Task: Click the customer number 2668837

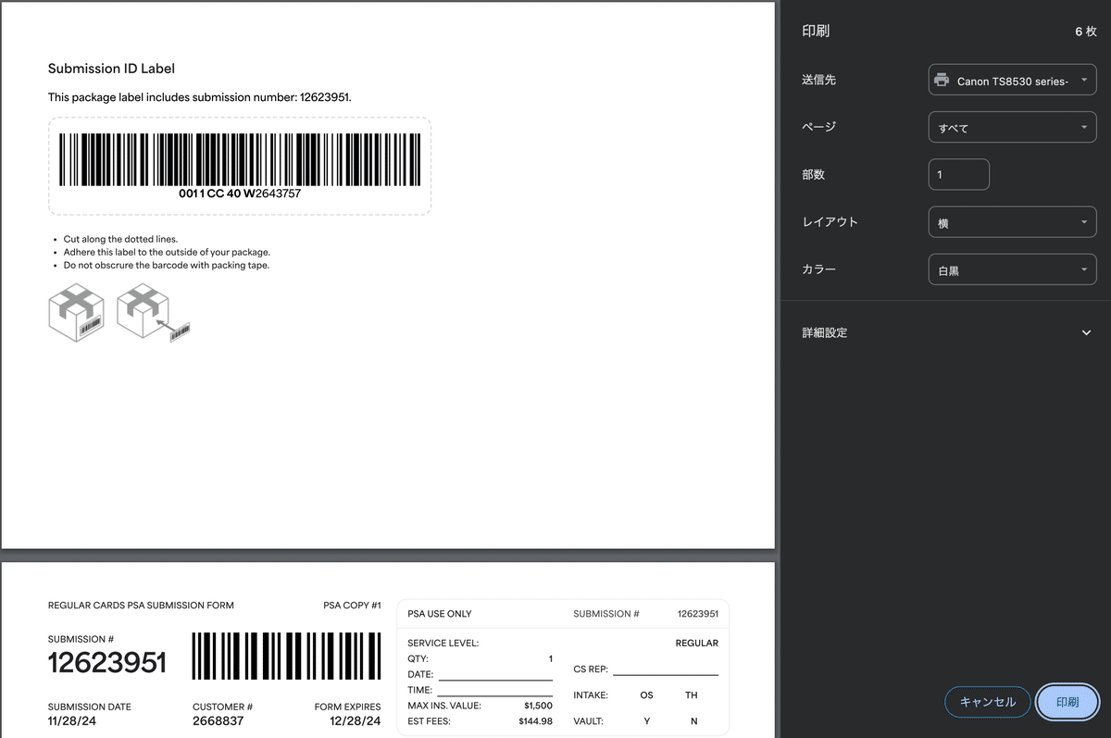Action: coord(218,720)
